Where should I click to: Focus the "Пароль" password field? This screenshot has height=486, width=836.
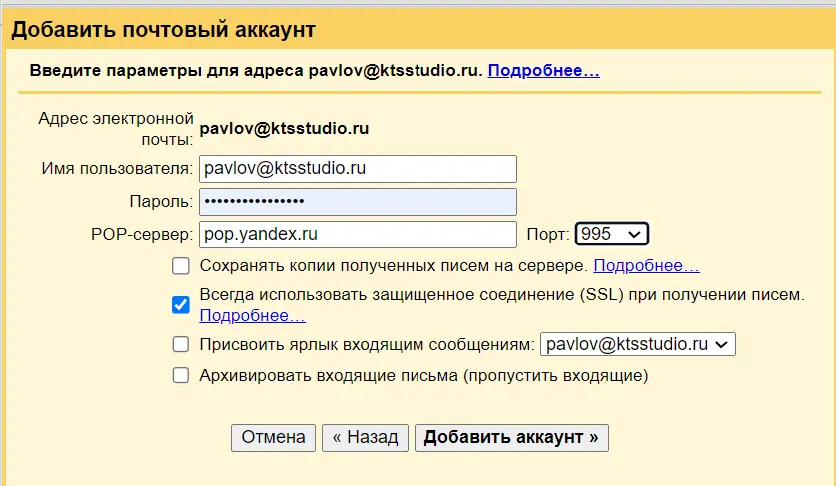point(358,202)
